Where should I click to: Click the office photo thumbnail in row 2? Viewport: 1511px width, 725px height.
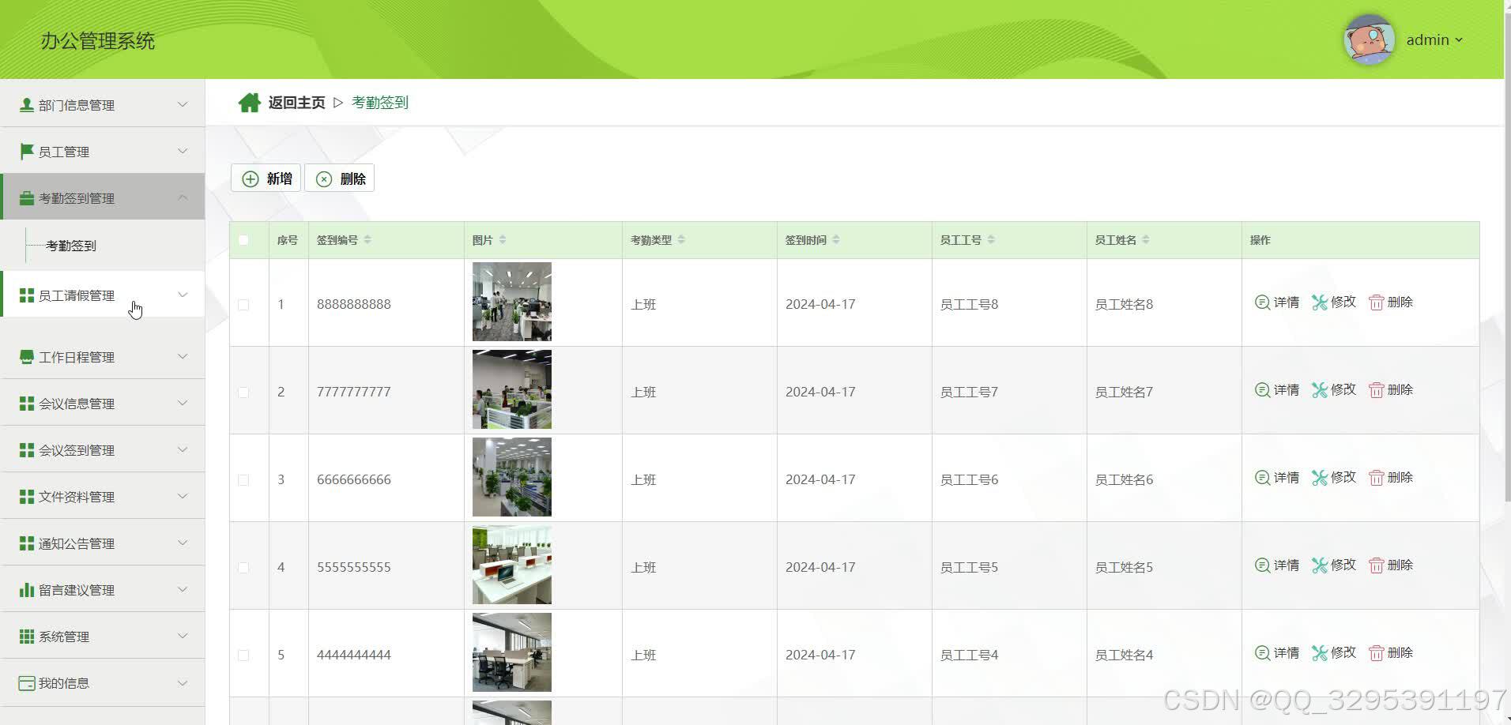pyautogui.click(x=511, y=389)
